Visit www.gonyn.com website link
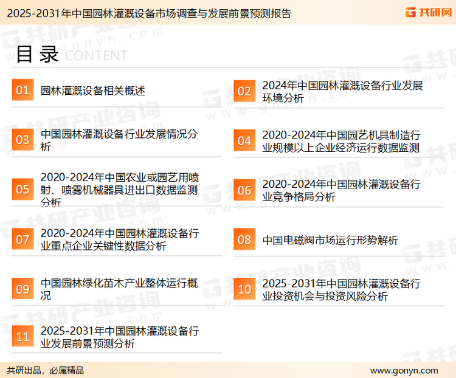456x378 pixels. click(x=404, y=370)
